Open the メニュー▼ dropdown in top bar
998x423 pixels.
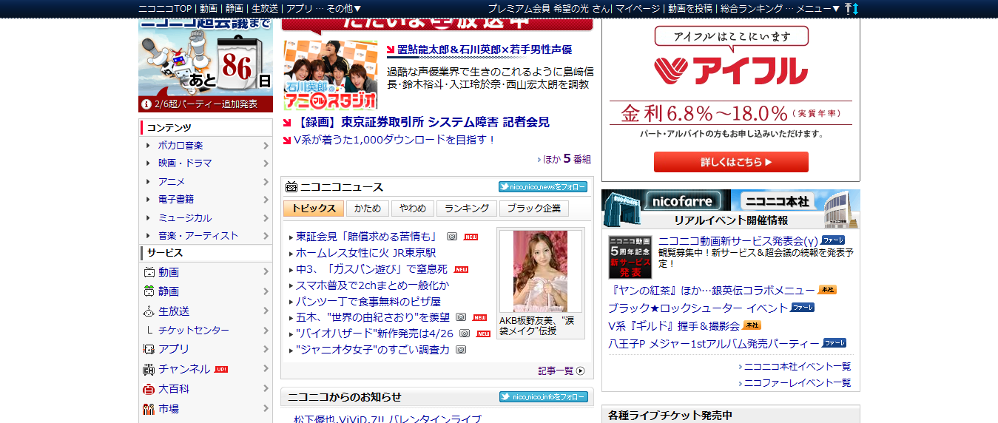[818, 8]
